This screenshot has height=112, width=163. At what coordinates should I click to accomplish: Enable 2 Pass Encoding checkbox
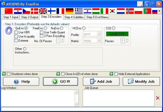tap(41, 36)
